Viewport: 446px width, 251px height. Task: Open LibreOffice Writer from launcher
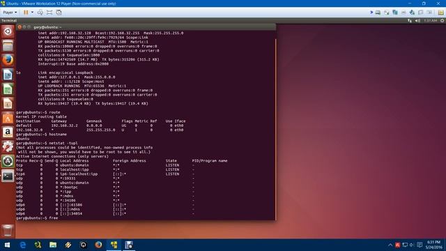8,75
